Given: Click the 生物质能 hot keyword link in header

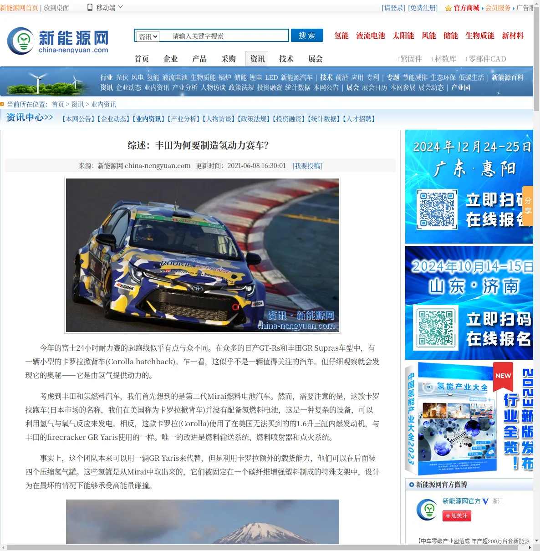Looking at the screenshot, I should click(x=480, y=36).
